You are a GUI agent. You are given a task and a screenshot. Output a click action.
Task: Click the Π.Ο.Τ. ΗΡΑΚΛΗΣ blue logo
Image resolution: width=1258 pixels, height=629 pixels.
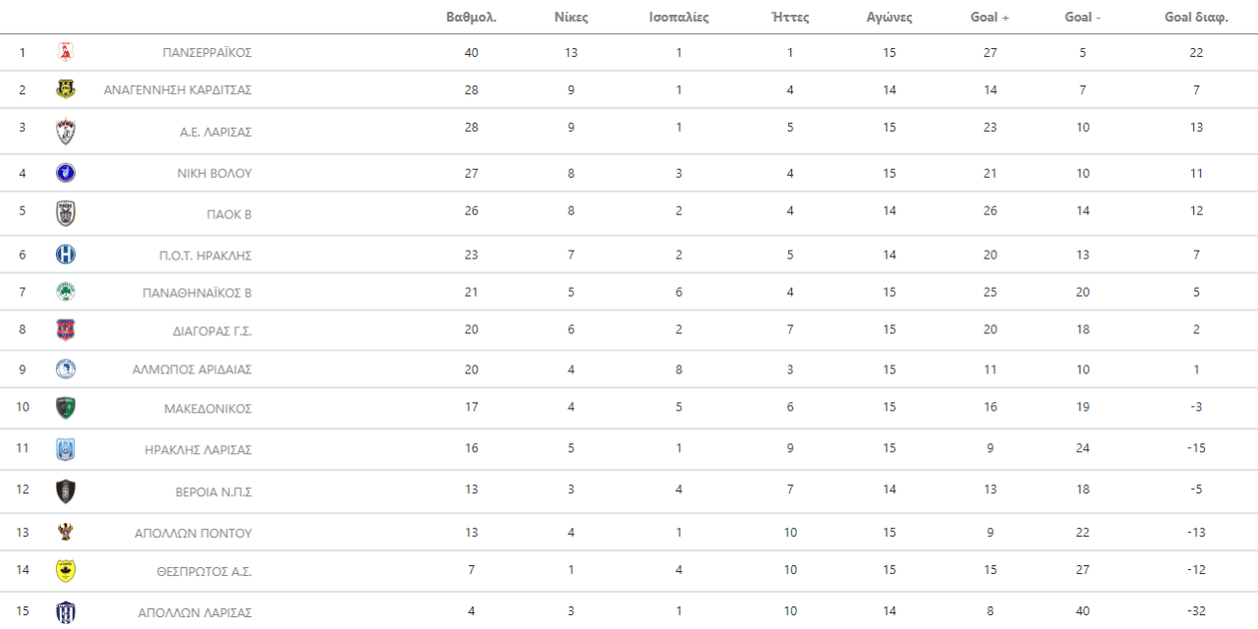click(x=66, y=255)
